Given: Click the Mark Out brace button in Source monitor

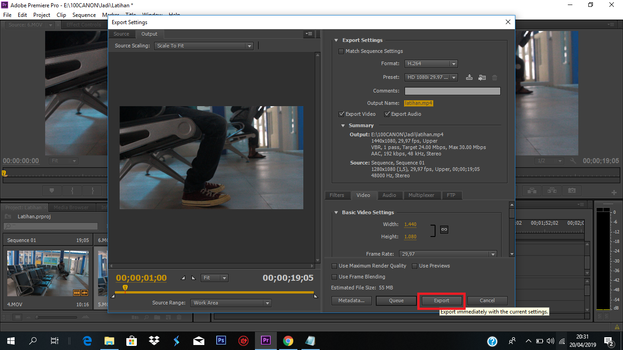Looking at the screenshot, I should point(93,190).
